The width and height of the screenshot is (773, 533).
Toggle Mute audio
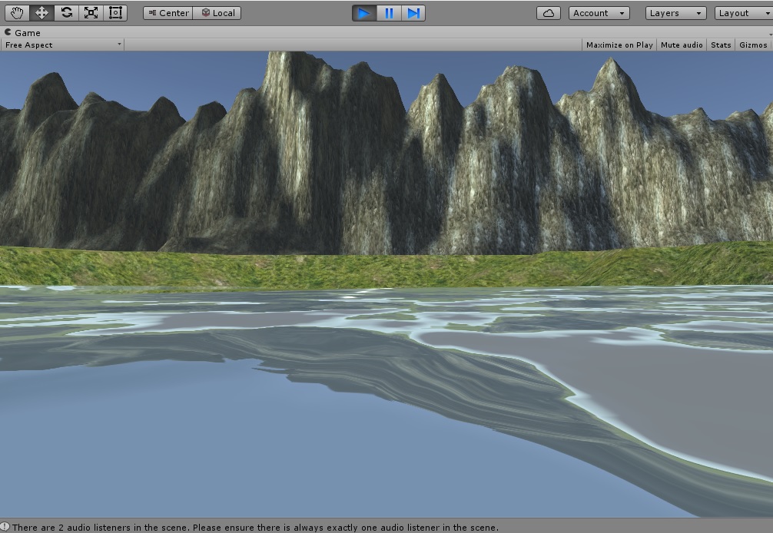[x=681, y=45]
